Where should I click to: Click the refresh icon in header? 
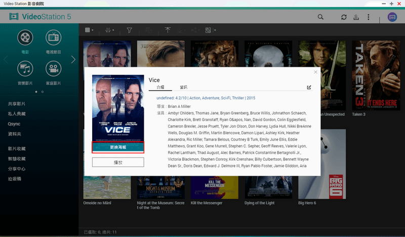(344, 17)
